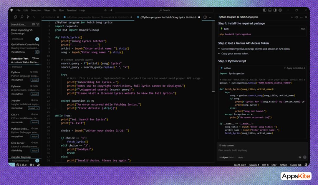Open Cursor settings gear in title bar
318x185 pixels.
click(x=280, y=10)
